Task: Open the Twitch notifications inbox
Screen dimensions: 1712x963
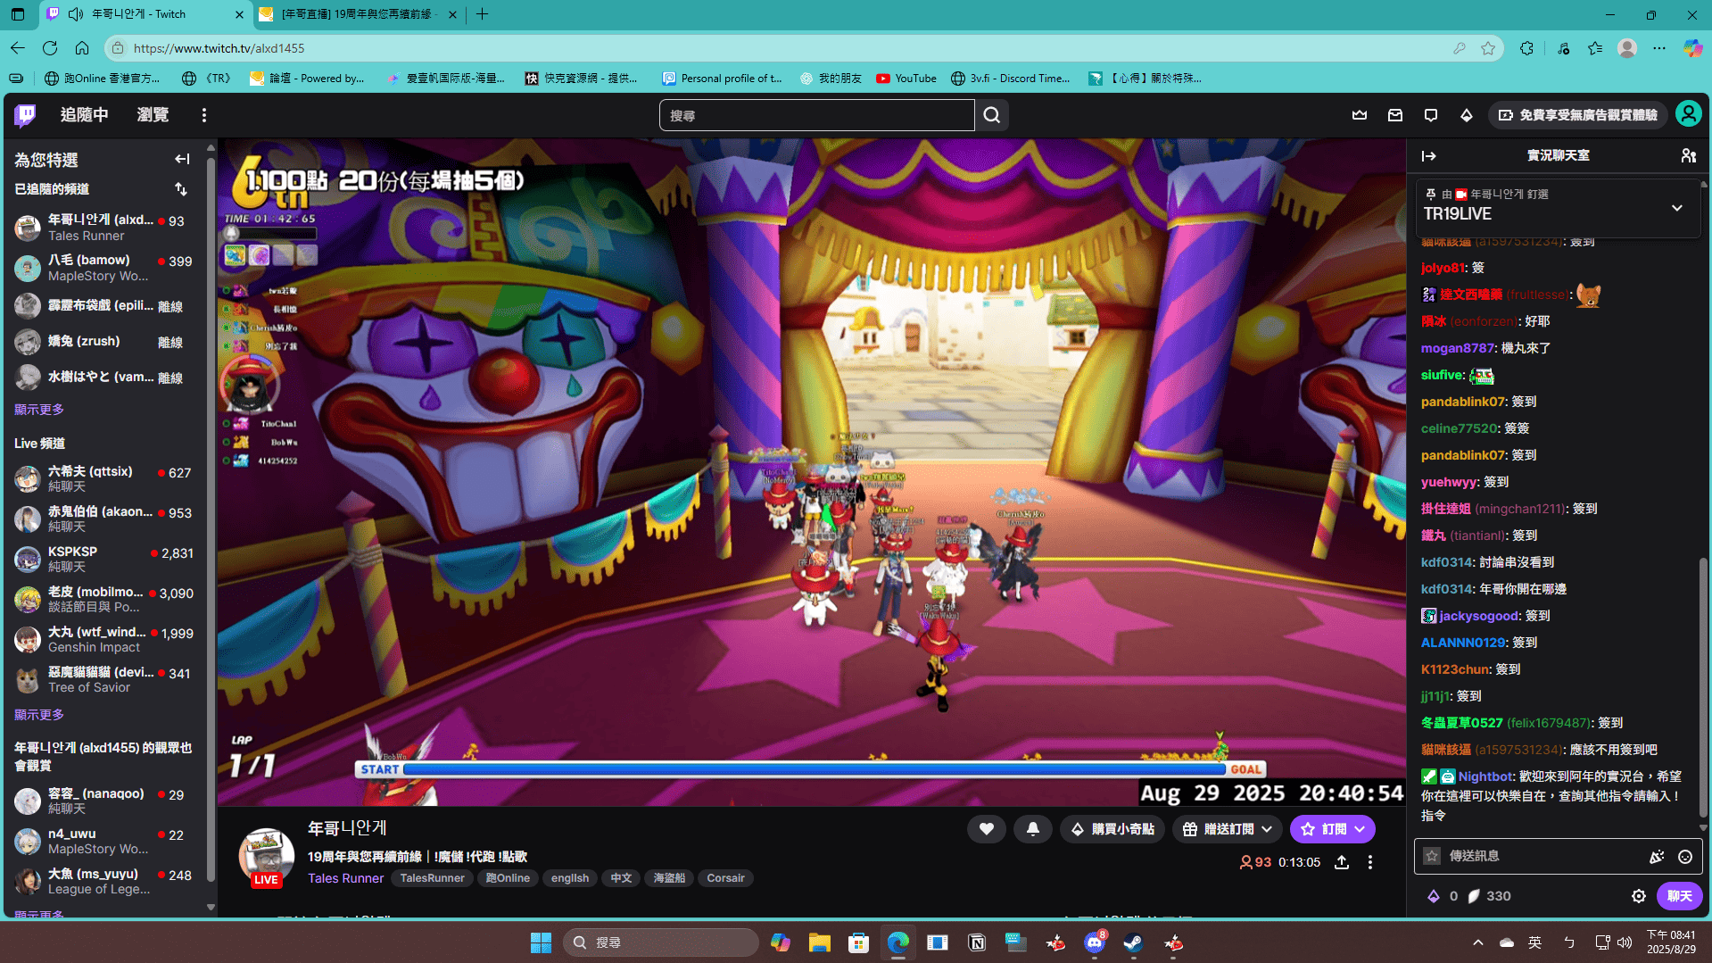Action: [x=1394, y=115]
